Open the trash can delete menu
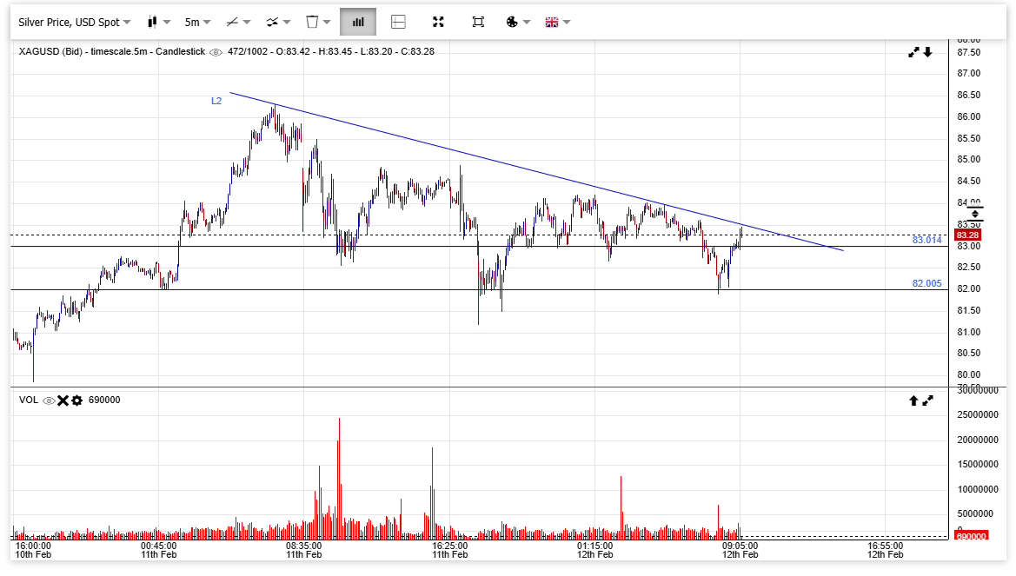The height and width of the screenshot is (576, 1016). click(318, 22)
